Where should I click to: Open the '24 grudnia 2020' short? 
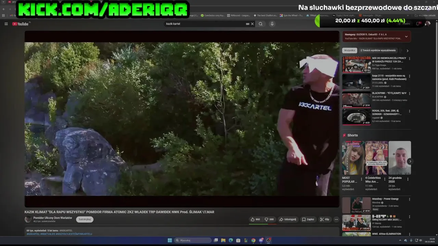tap(400, 158)
